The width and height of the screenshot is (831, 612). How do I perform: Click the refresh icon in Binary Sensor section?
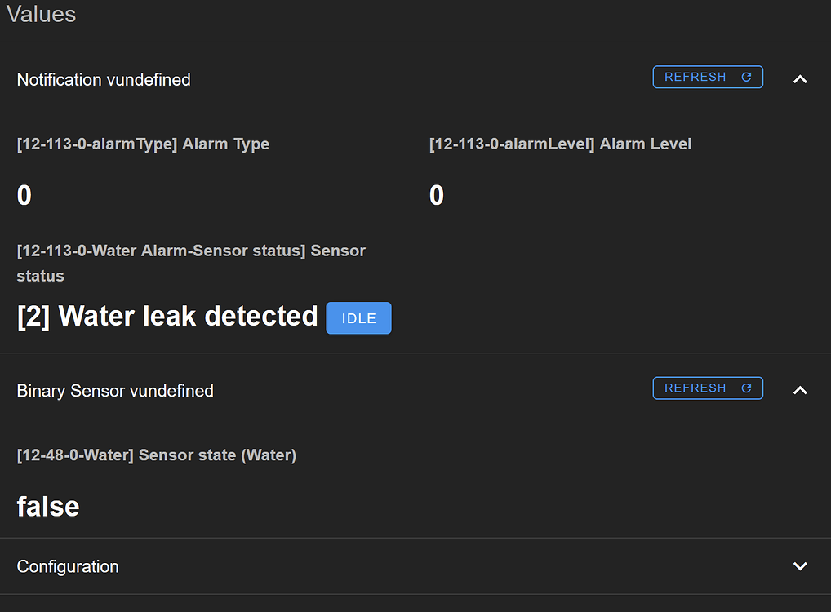tap(746, 388)
